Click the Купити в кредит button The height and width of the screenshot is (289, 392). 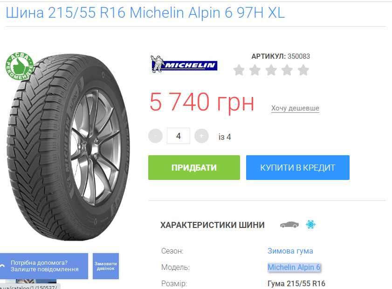(298, 167)
